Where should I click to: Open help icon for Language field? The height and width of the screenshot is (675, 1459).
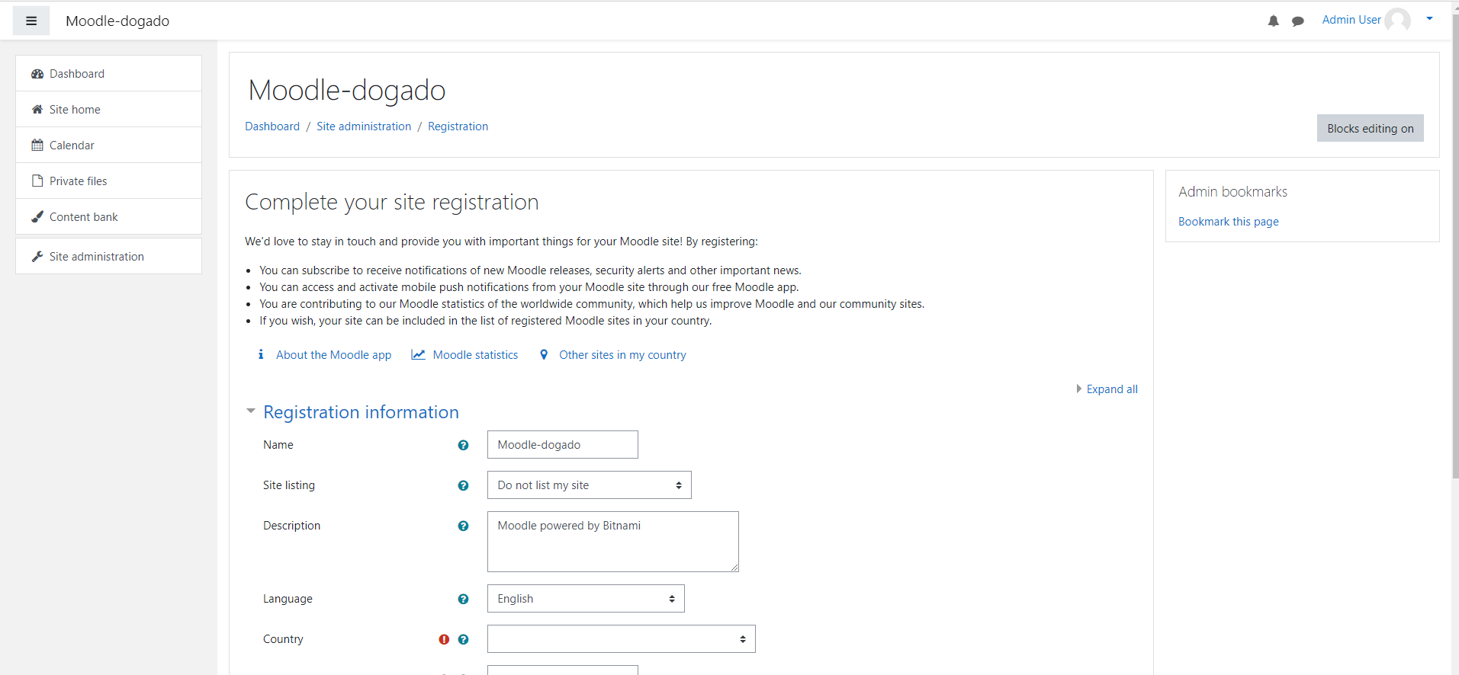[x=463, y=599]
